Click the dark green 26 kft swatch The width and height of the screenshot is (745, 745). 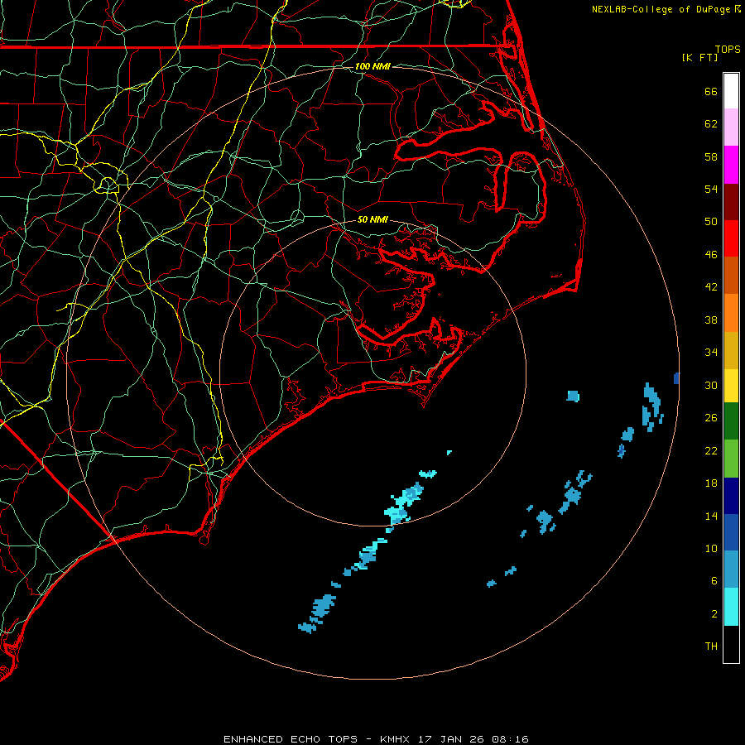tap(731, 421)
